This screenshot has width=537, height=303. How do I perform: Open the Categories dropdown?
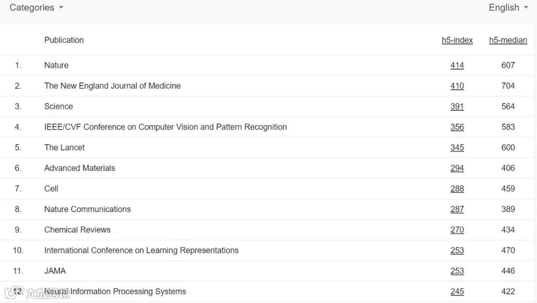click(x=36, y=7)
